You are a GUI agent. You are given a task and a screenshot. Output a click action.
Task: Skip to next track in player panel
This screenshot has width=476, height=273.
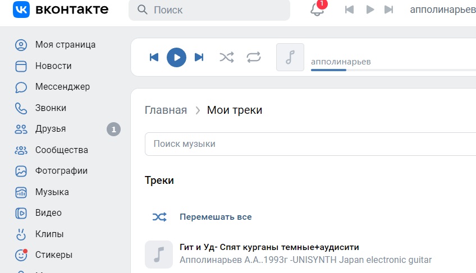point(199,57)
